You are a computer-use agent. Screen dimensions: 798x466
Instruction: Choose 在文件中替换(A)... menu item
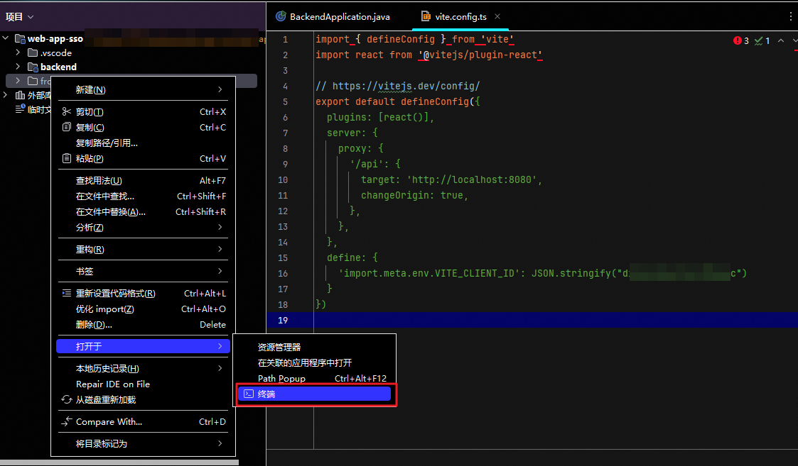coord(143,211)
